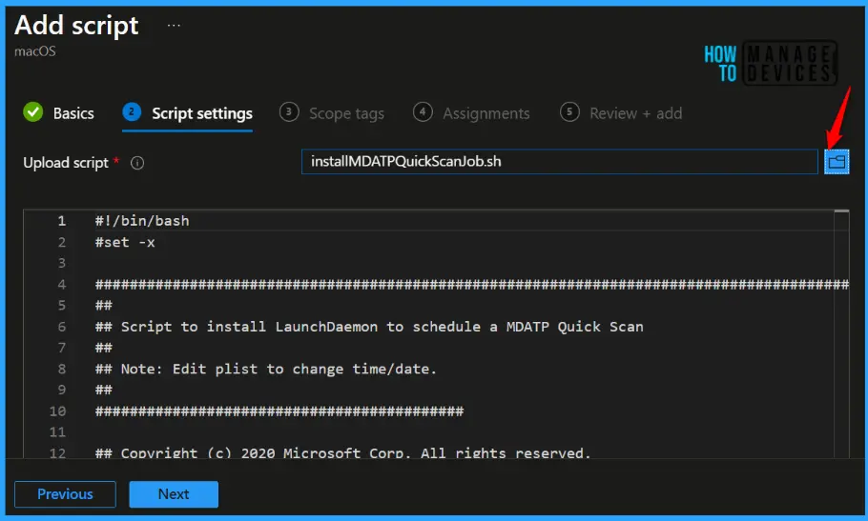Click the installMDATPQuickScanJob.sh file field
Screen dimensions: 868x521
pyautogui.click(x=560, y=161)
